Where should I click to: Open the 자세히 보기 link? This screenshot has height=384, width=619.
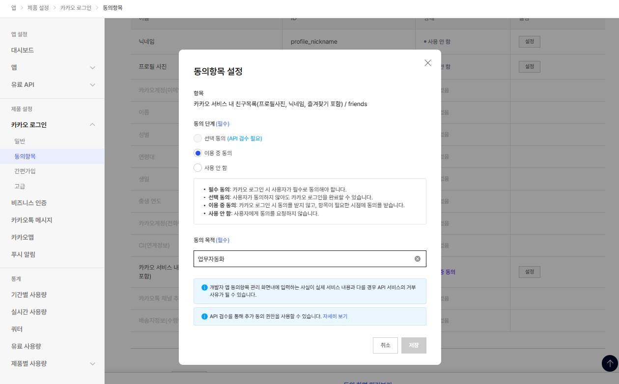point(335,316)
